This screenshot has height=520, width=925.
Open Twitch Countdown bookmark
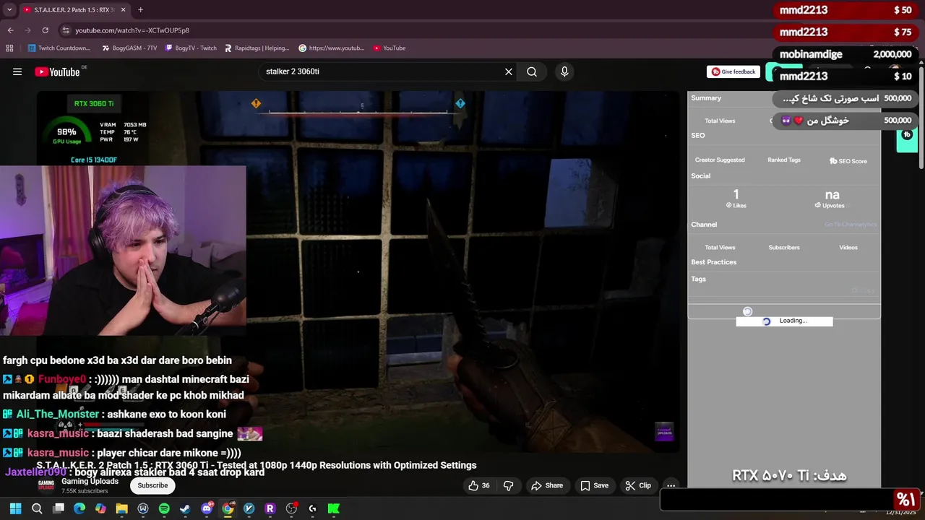59,48
